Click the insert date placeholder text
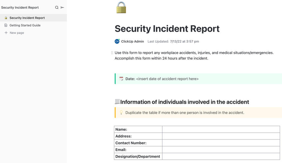Image resolution: width=282 pixels, height=163 pixels. tap(167, 79)
